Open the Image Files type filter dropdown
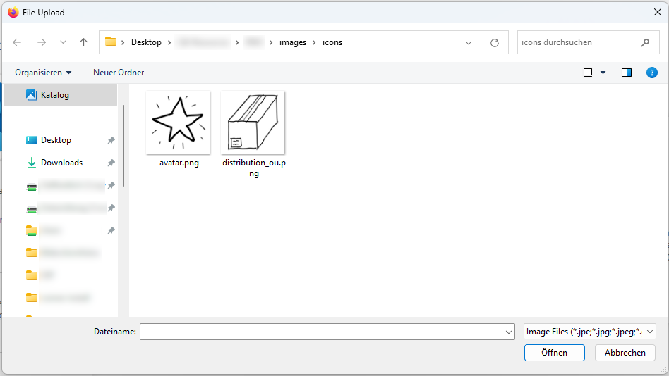The image size is (669, 376). tap(590, 332)
